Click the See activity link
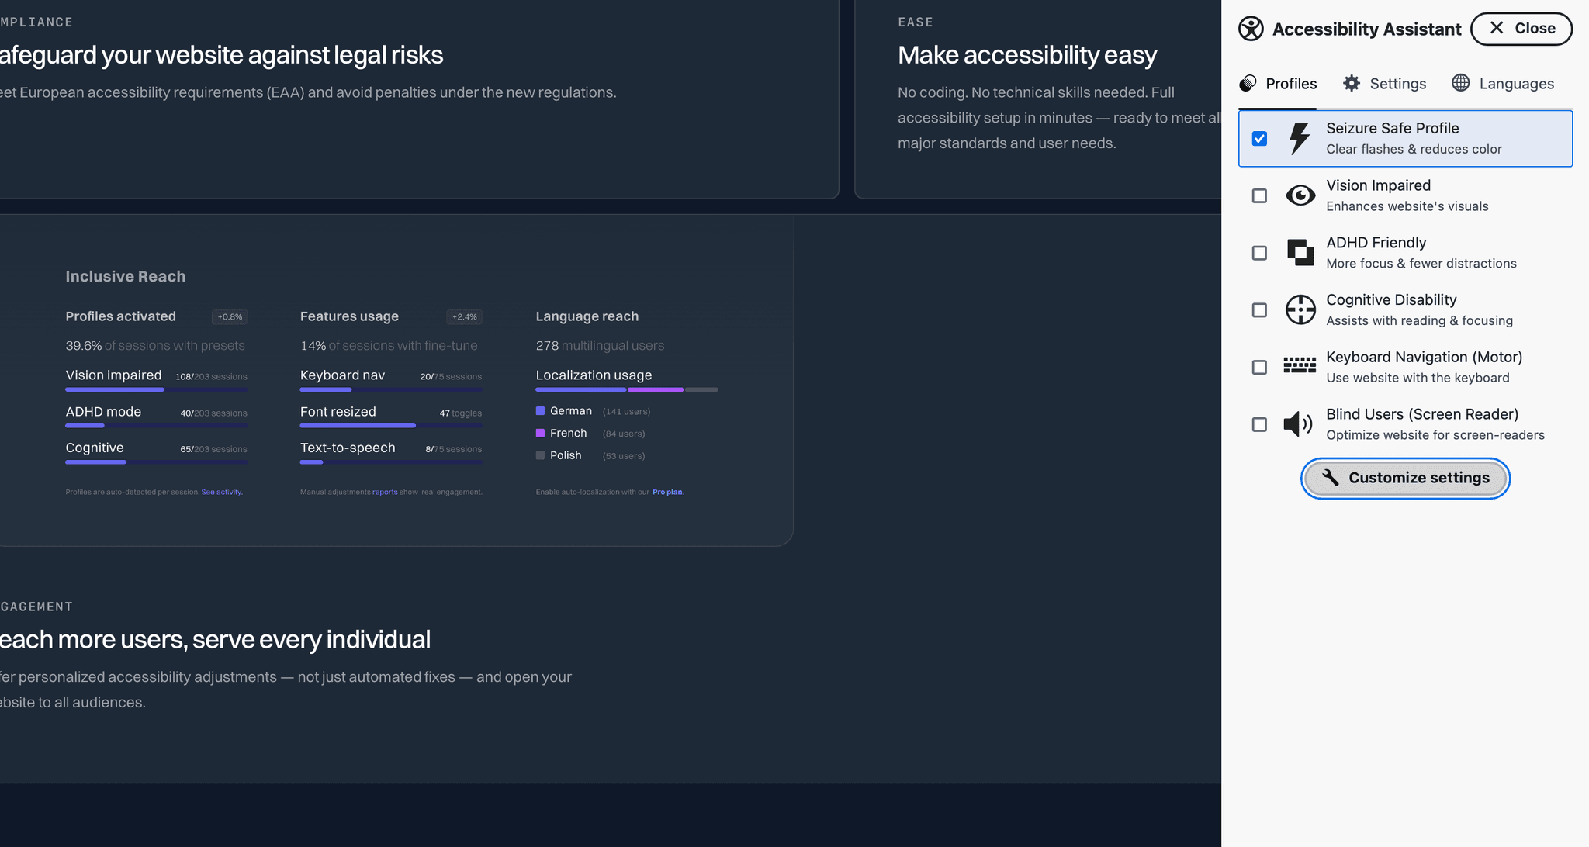The image size is (1589, 847). click(x=222, y=492)
